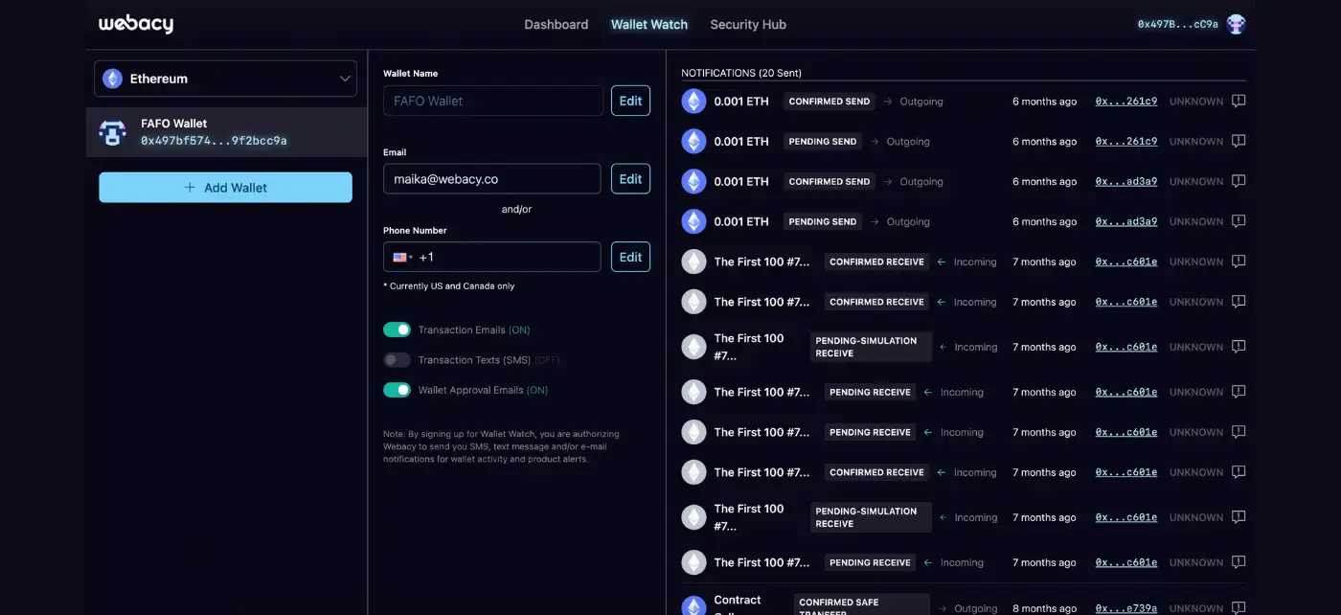The image size is (1341, 615).
Task: Click comment icon on first confirmed send row
Action: tap(1239, 102)
